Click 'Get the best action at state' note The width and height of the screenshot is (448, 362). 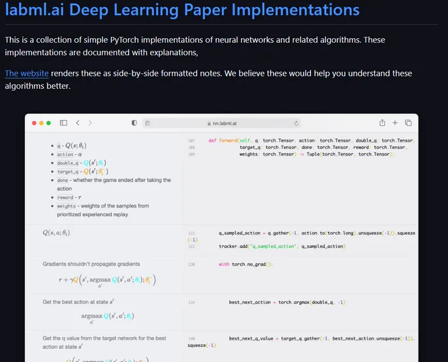coord(78,302)
